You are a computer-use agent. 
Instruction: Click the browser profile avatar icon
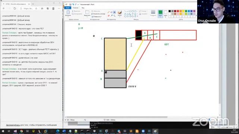[x=53, y=9]
